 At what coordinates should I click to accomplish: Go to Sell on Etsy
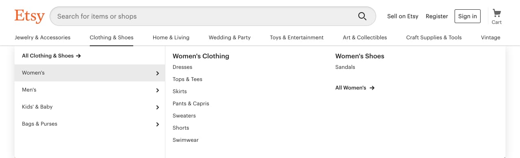[x=403, y=16]
